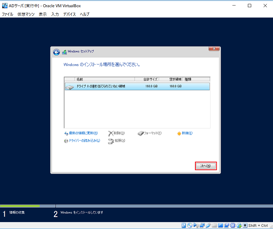Close the Windows Setup dialog

click(214, 49)
